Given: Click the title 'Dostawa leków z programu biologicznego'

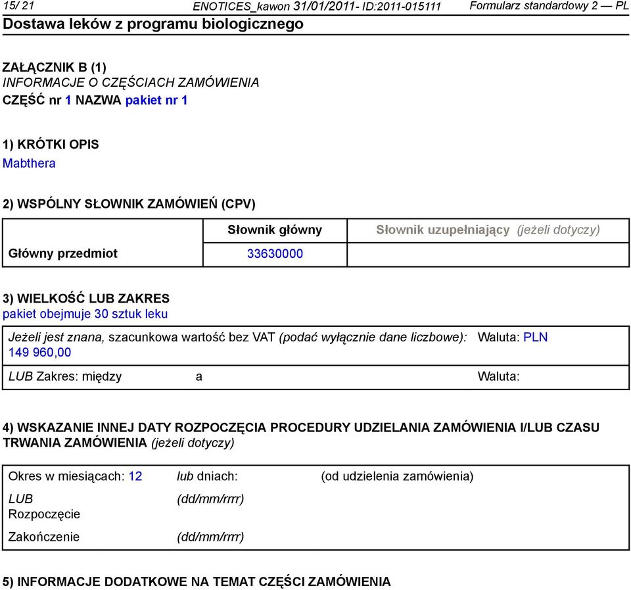Looking at the screenshot, I should [153, 24].
